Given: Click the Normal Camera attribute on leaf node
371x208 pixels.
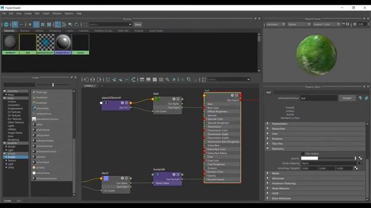Looking at the screenshot, I should (x=216, y=180).
